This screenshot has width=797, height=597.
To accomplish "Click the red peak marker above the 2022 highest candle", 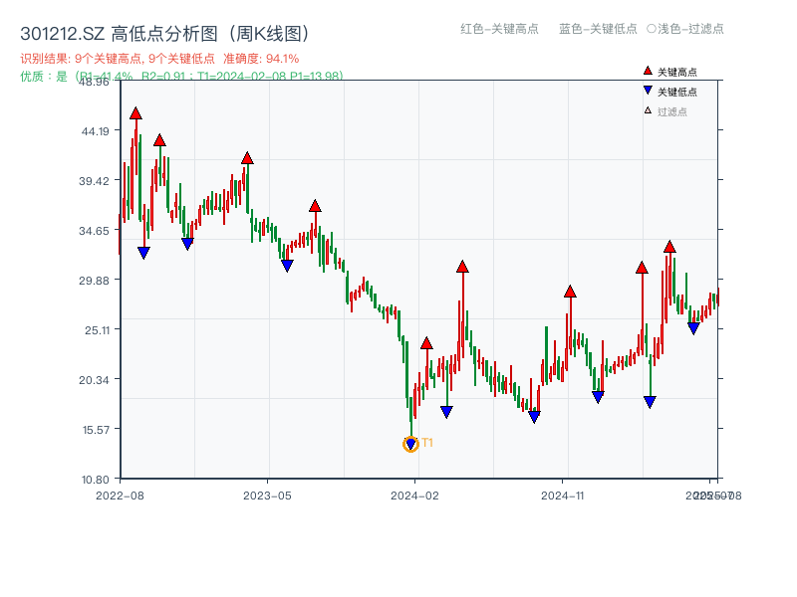I will pos(136,114).
